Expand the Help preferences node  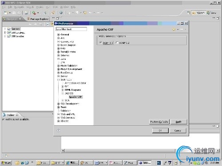click(x=58, y=48)
